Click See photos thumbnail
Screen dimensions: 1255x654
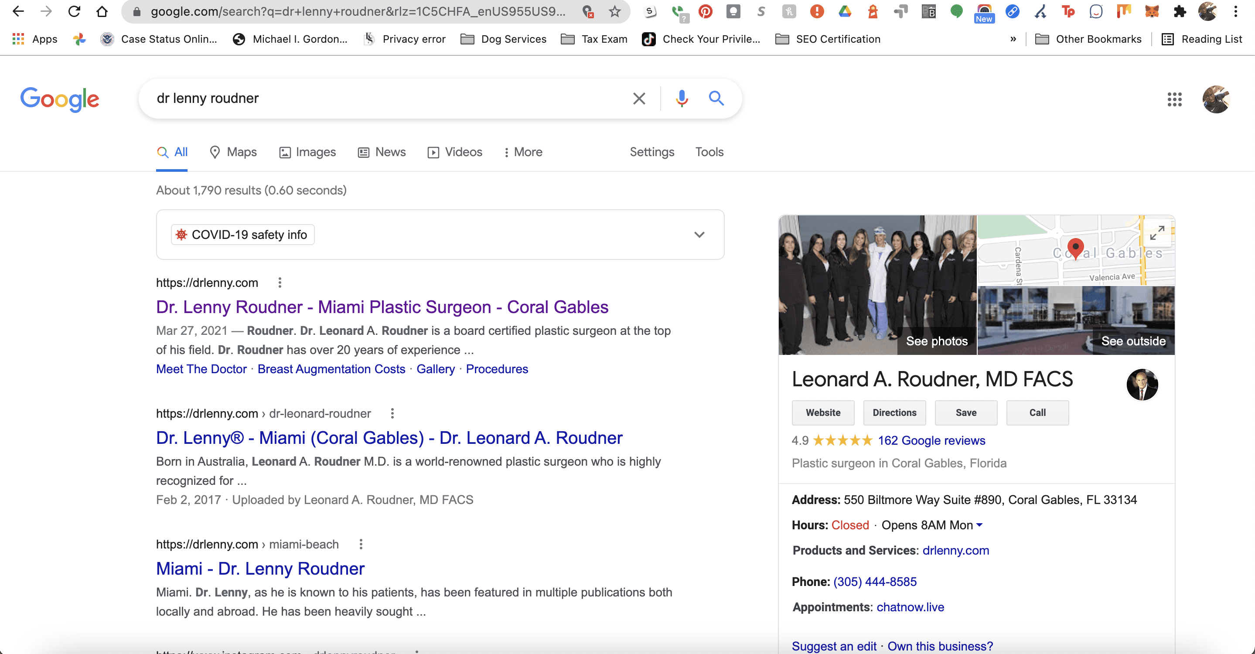(936, 341)
